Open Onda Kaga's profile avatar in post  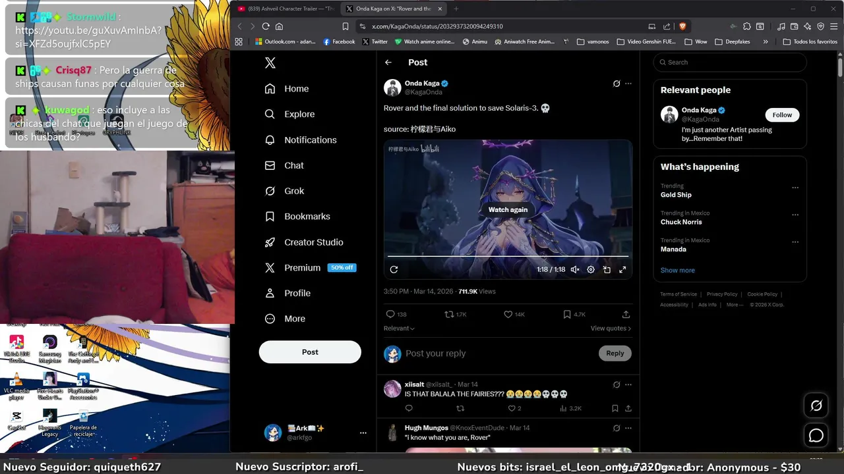coord(392,88)
